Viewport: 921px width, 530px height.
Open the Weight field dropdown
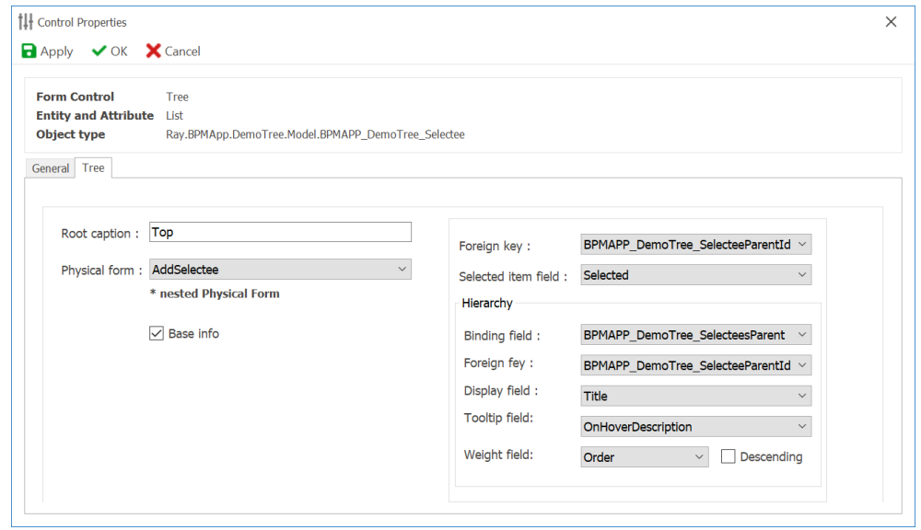click(x=698, y=456)
